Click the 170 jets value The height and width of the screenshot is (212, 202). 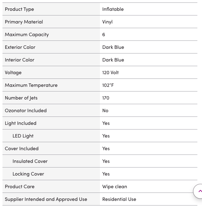pos(106,98)
